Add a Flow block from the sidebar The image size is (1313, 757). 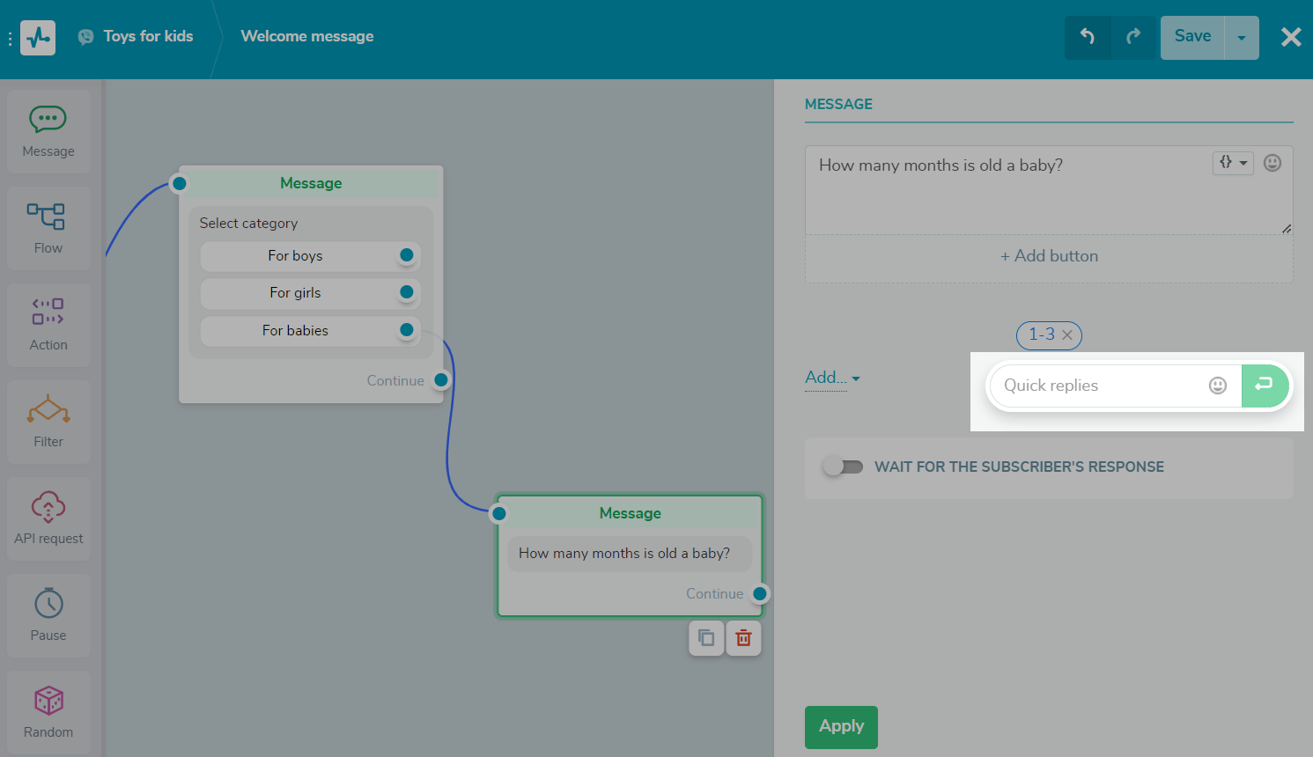click(x=48, y=228)
